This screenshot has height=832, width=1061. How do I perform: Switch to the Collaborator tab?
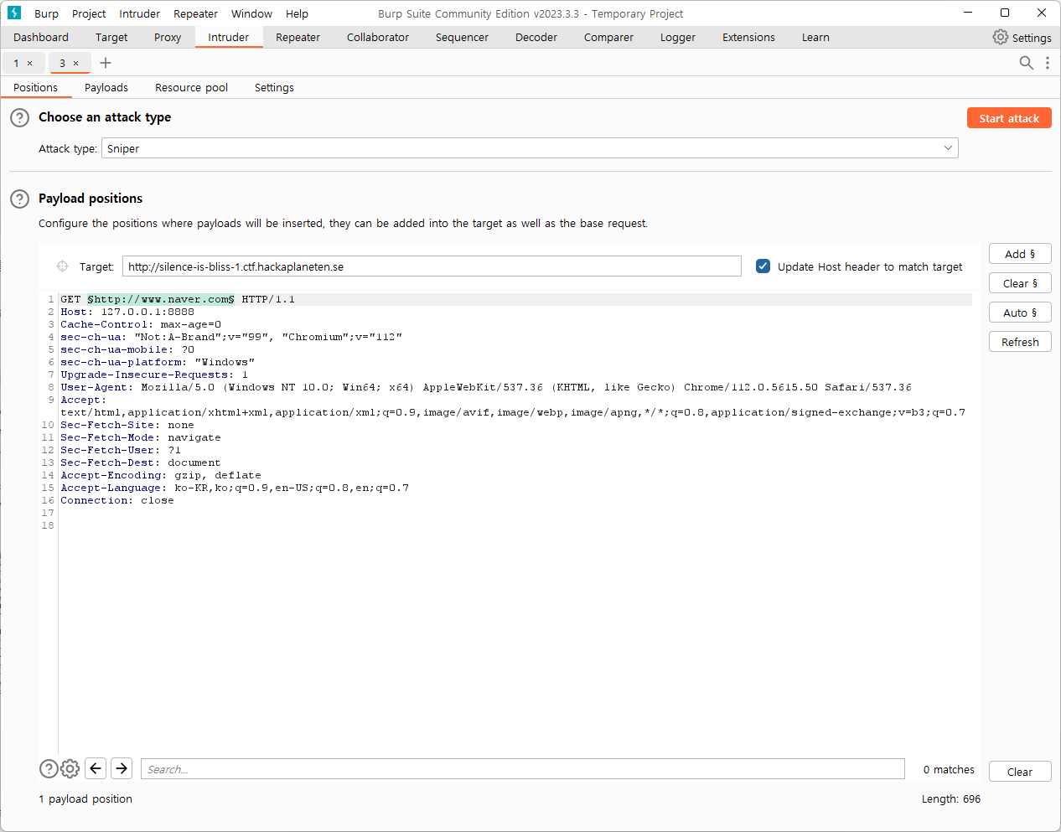click(378, 37)
